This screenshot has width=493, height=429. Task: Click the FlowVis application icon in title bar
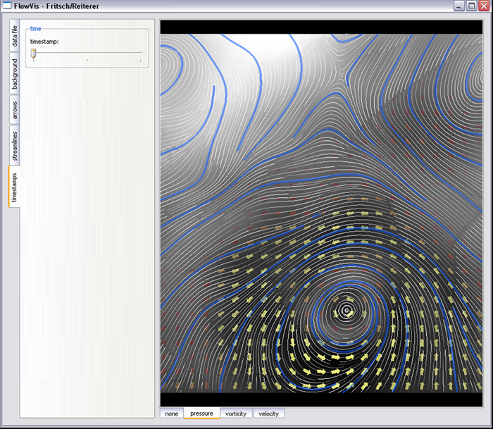(x=7, y=6)
